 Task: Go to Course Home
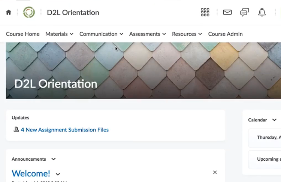click(23, 34)
